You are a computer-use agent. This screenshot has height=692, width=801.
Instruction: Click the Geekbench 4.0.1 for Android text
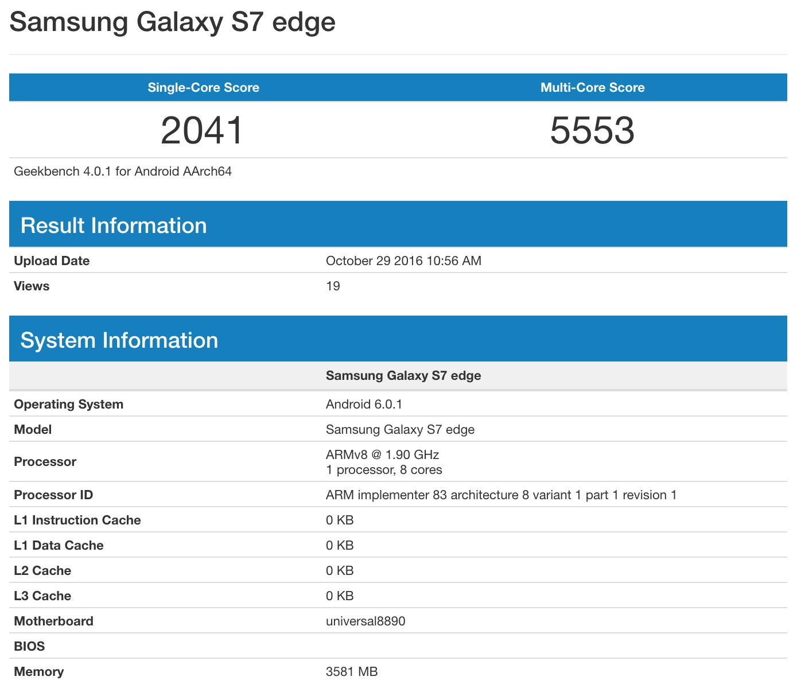123,172
